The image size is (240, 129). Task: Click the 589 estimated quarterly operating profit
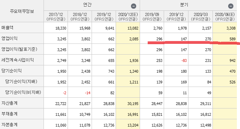pyautogui.click(x=232, y=39)
